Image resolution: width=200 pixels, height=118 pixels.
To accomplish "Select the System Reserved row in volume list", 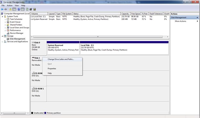I will coord(100,19).
